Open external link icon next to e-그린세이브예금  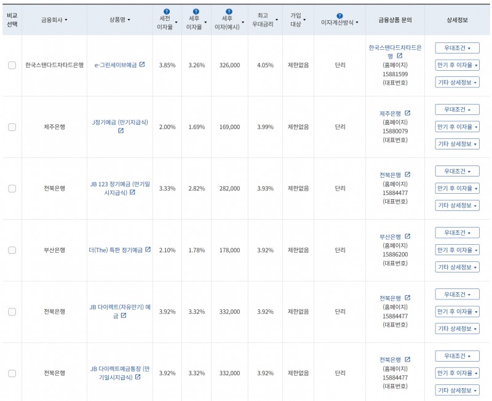tap(142, 65)
